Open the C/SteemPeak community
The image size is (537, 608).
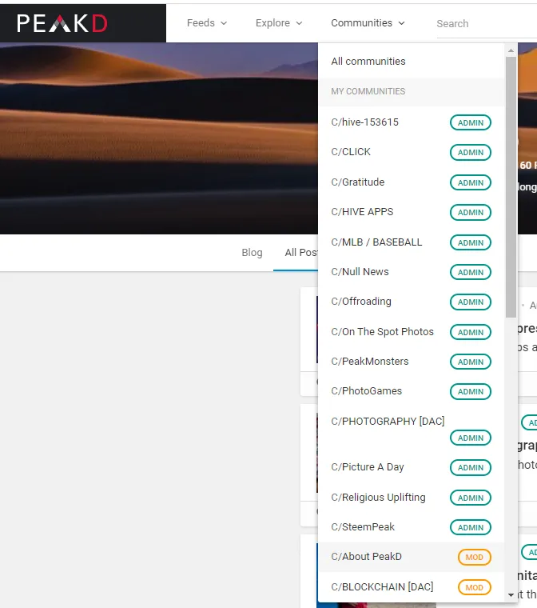coord(411,527)
